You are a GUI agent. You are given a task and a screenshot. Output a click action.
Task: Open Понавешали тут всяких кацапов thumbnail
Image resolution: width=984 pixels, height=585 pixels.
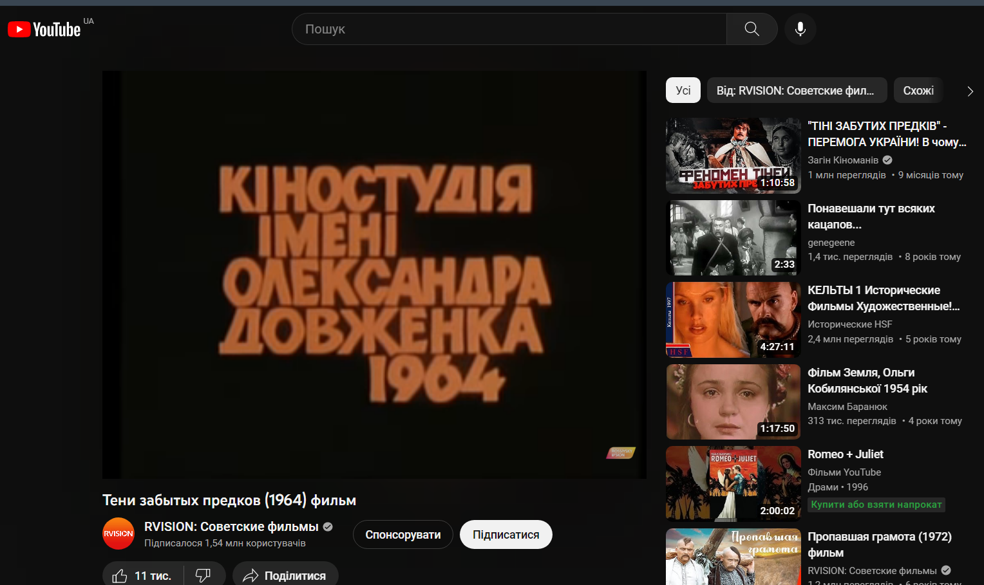point(733,237)
